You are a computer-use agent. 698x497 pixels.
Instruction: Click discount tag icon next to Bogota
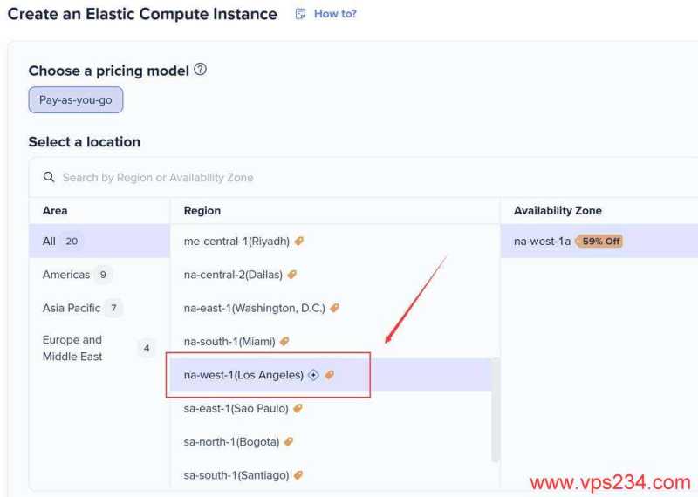[289, 442]
